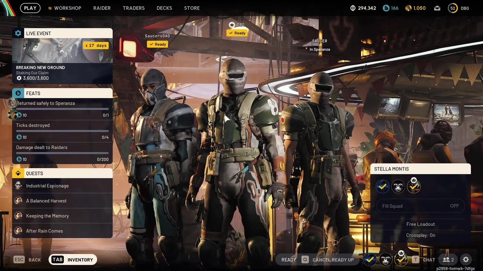Open the level 52 profile ring
483x271 pixels.
click(453, 8)
